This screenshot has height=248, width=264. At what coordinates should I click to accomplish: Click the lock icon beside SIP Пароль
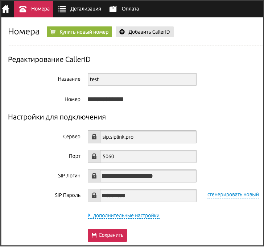pos(94,196)
